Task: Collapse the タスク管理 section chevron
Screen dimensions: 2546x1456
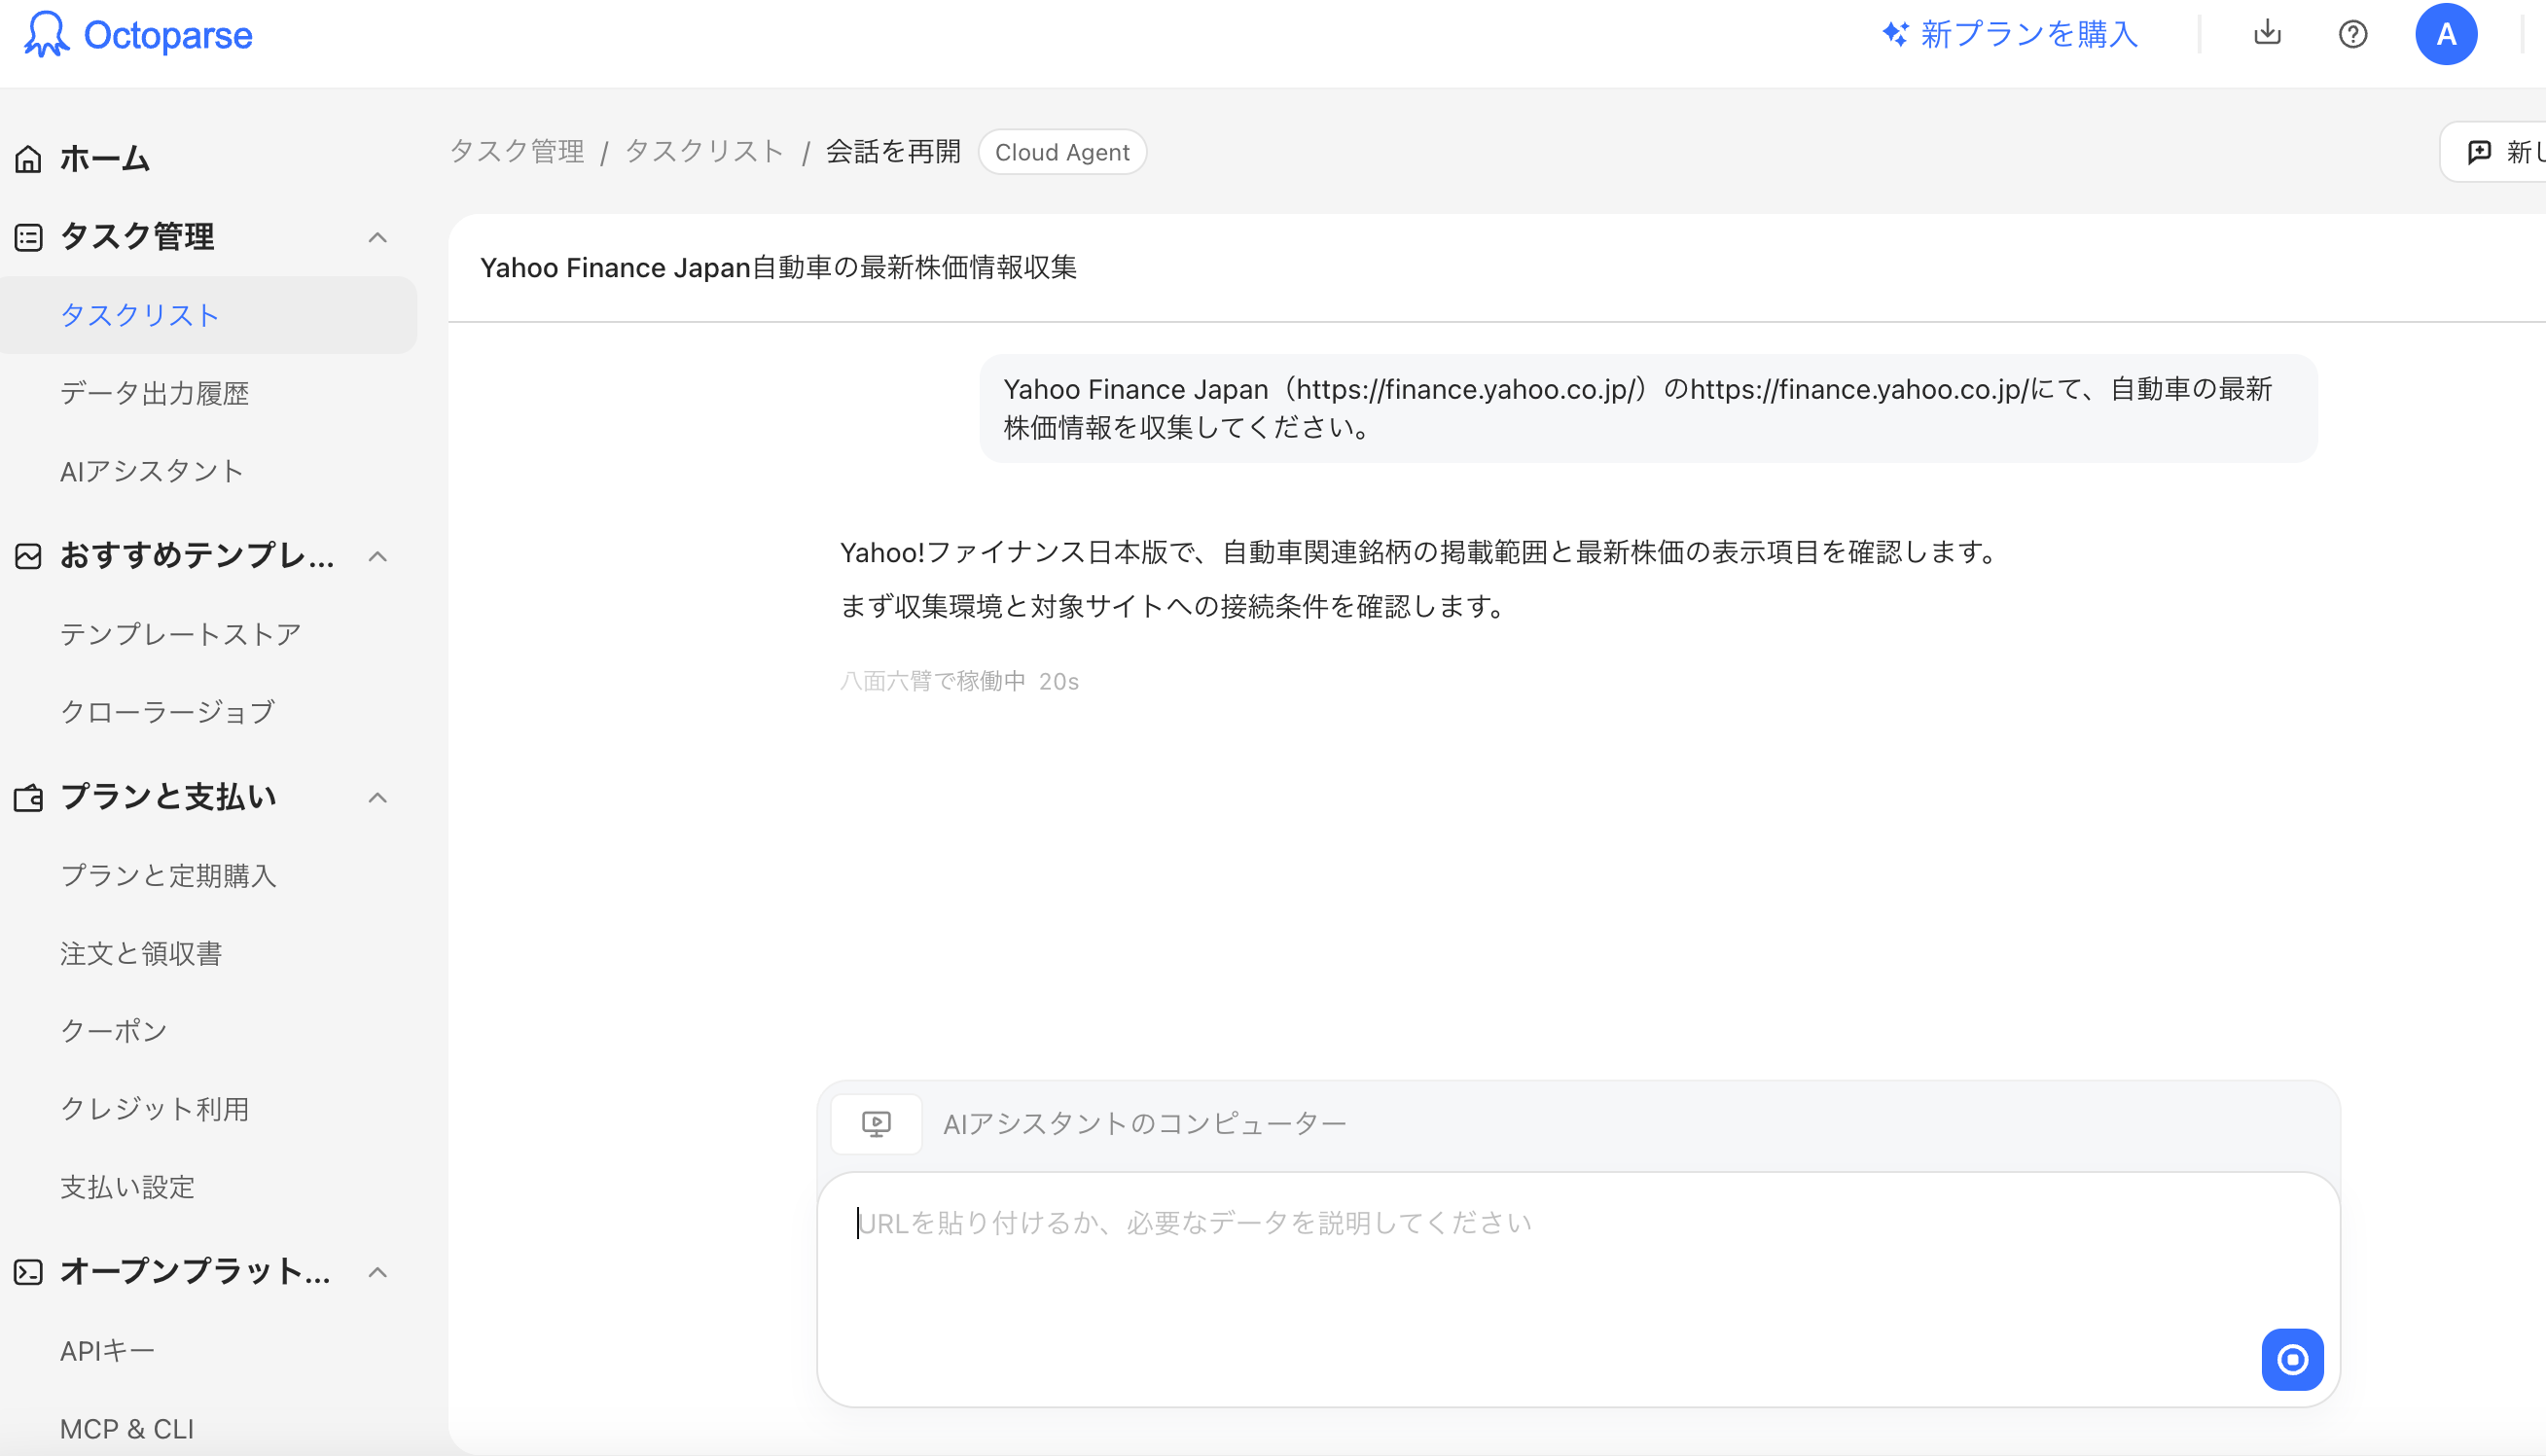Action: [377, 237]
